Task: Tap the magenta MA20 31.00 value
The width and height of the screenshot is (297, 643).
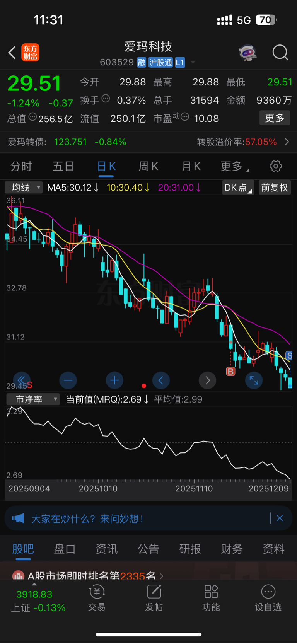Action: (x=179, y=188)
